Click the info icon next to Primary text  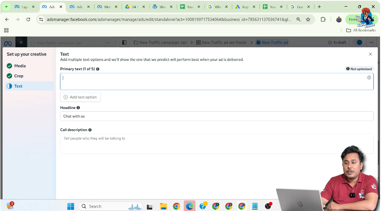98,69
